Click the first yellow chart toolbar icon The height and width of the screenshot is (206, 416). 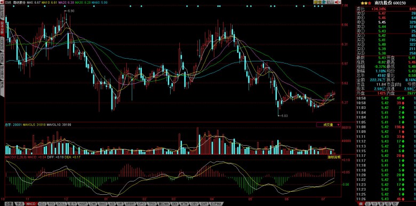click(x=316, y=2)
